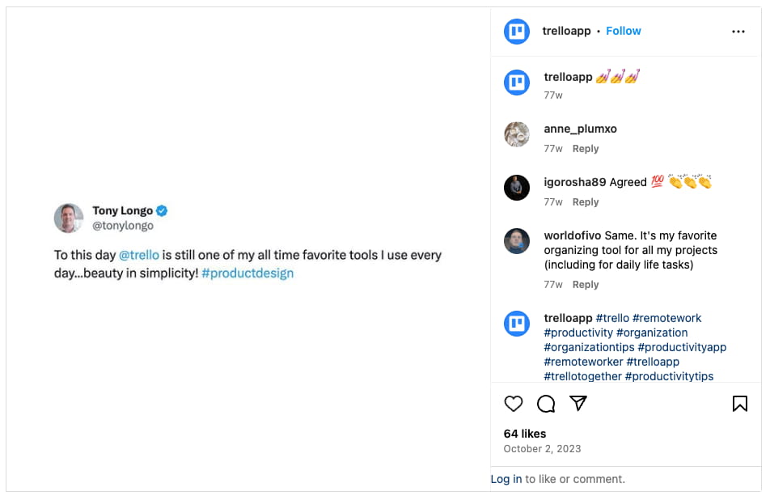Open trelloapp profile via its blue avatar
770x500 pixels.
(x=516, y=31)
